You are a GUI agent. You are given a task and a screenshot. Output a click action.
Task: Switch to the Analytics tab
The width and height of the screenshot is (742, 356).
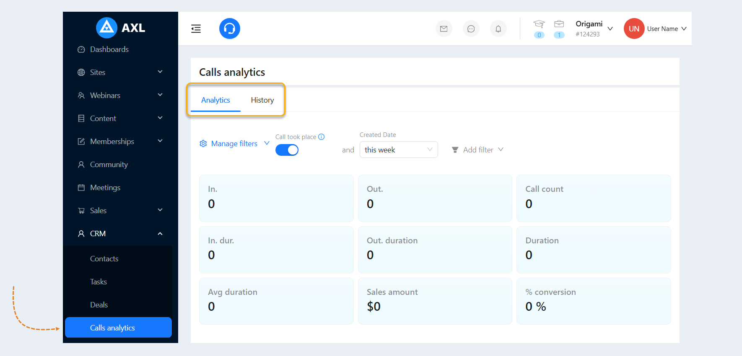click(215, 100)
